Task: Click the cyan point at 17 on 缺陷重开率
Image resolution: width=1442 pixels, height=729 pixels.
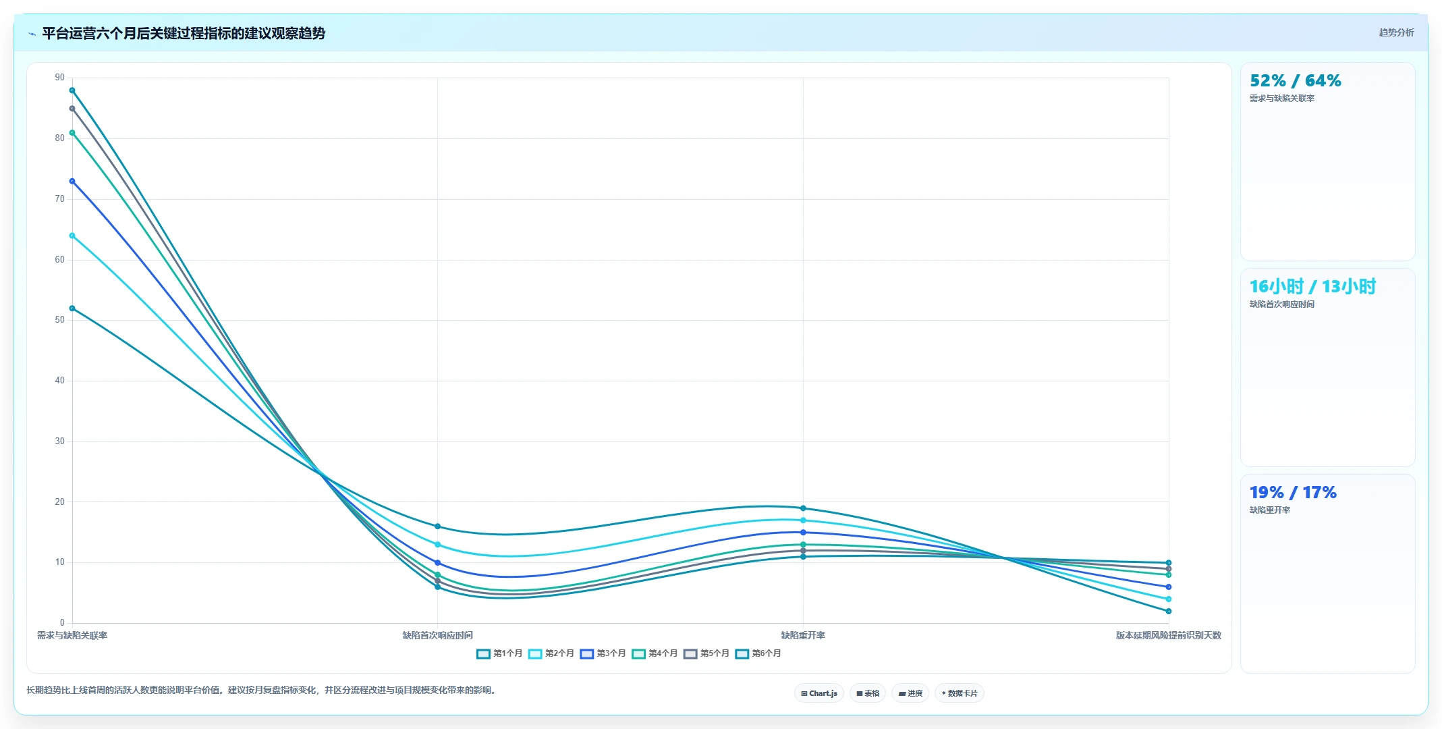Action: point(803,520)
